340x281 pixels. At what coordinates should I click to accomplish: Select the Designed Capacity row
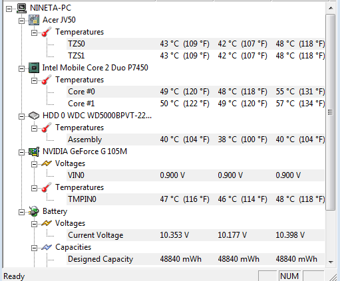[196, 259]
